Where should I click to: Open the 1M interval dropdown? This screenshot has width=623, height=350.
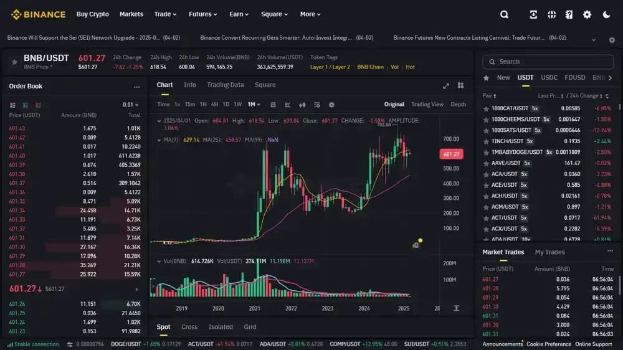pyautogui.click(x=254, y=105)
